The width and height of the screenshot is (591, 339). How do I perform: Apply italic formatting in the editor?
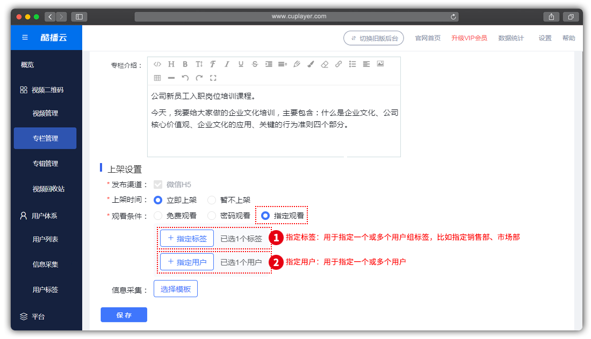227,64
